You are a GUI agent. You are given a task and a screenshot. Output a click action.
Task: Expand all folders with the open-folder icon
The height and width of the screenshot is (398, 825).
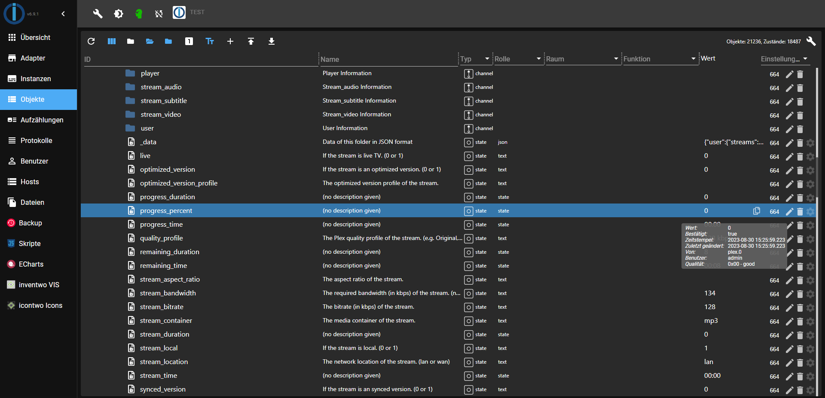150,41
